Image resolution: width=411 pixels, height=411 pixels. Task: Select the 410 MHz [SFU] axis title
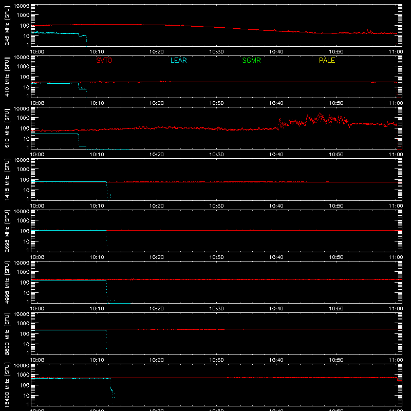(x=7, y=77)
